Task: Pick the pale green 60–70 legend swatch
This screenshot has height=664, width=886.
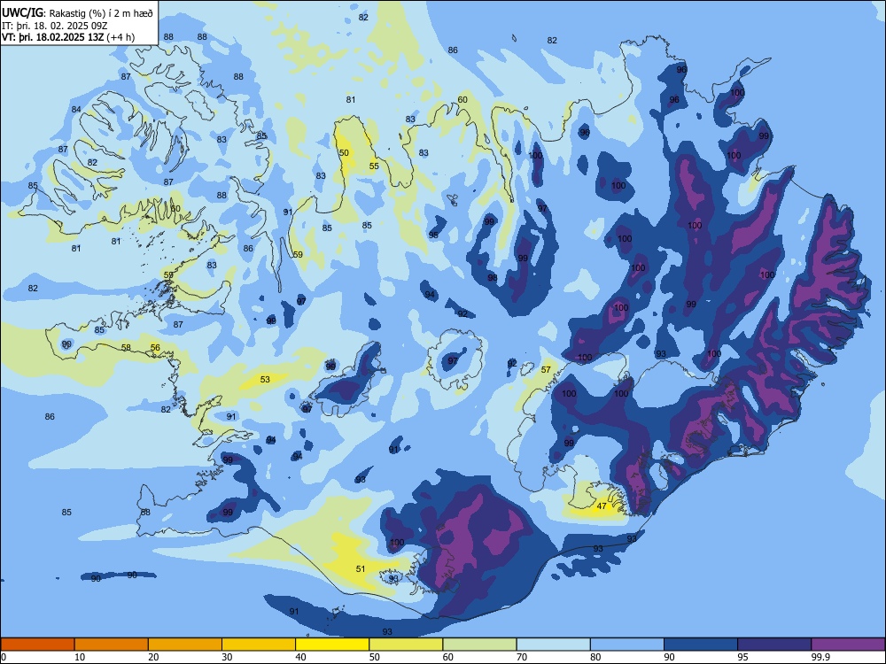Action: [479, 645]
